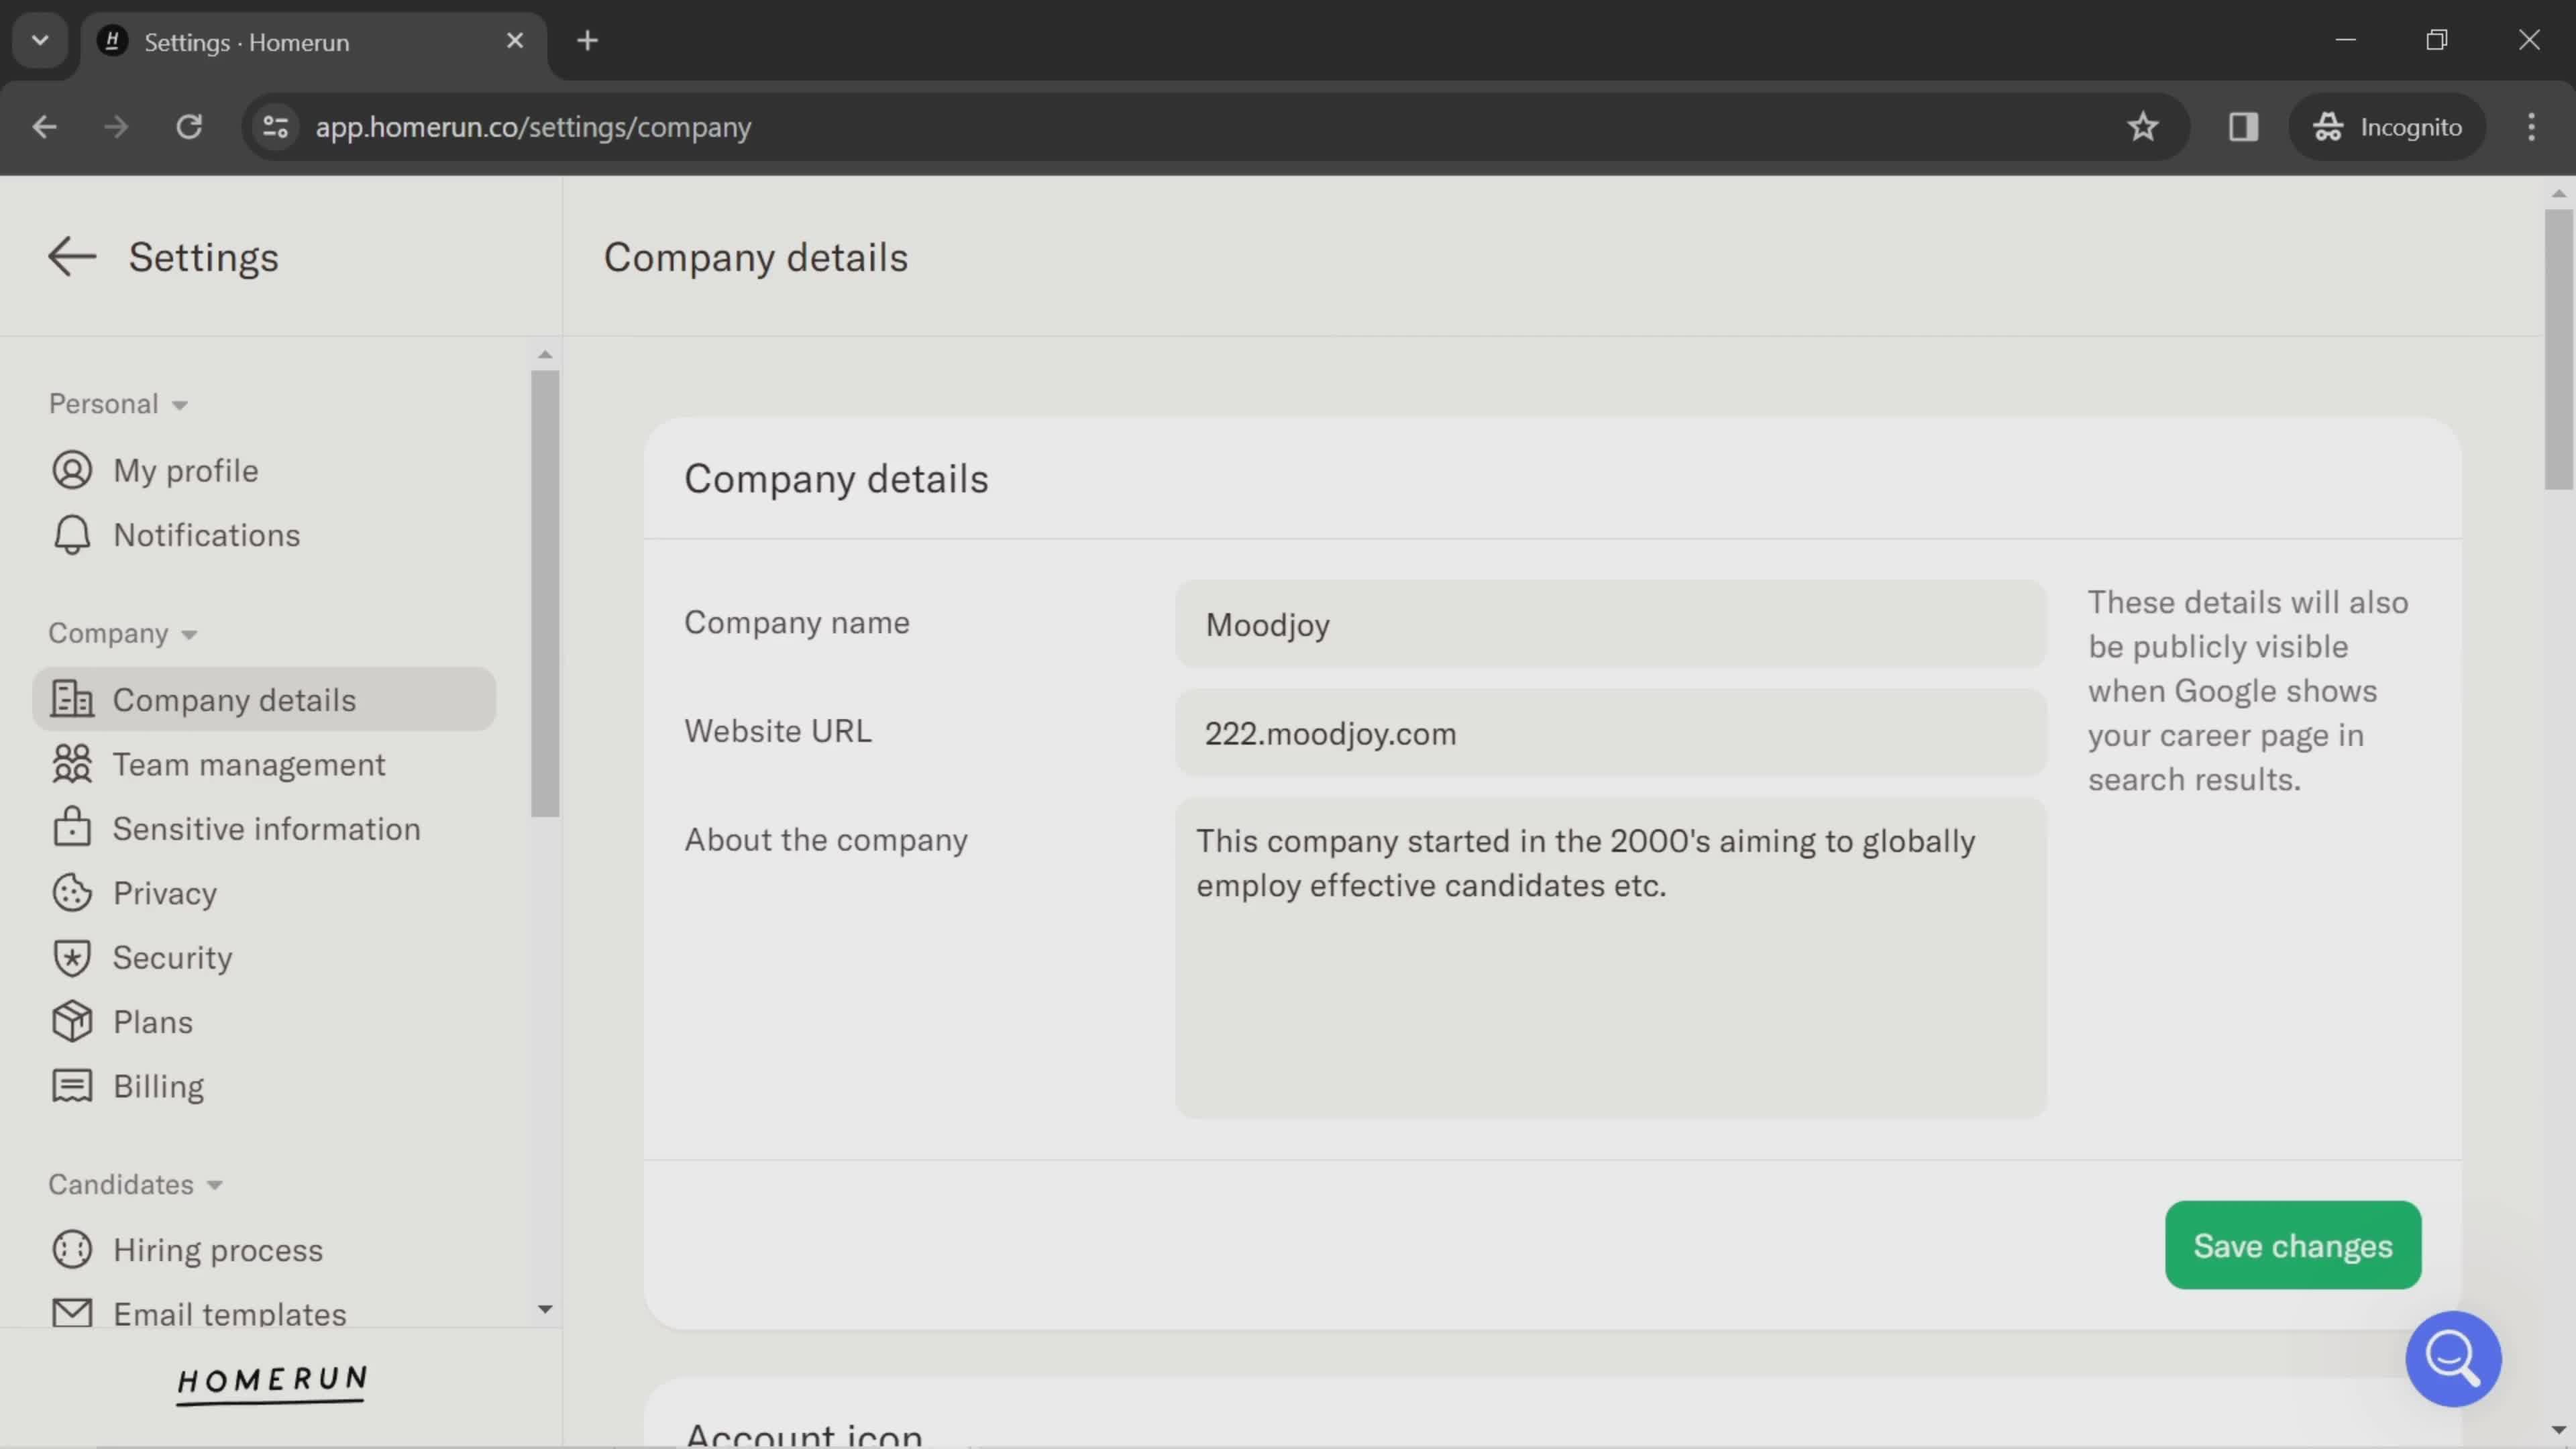Image resolution: width=2576 pixels, height=1449 pixels.
Task: Click the Sensitive information lock icon
Action: tap(70, 828)
